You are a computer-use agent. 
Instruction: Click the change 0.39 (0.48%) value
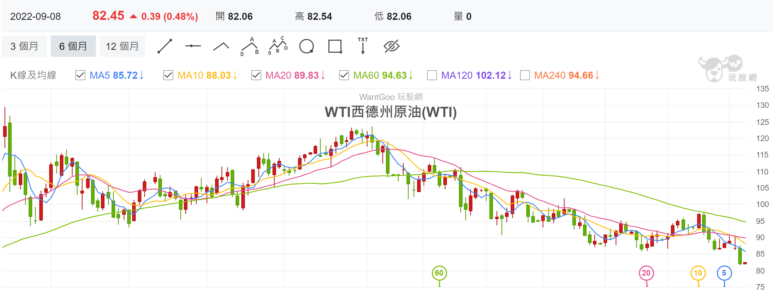pyautogui.click(x=170, y=16)
